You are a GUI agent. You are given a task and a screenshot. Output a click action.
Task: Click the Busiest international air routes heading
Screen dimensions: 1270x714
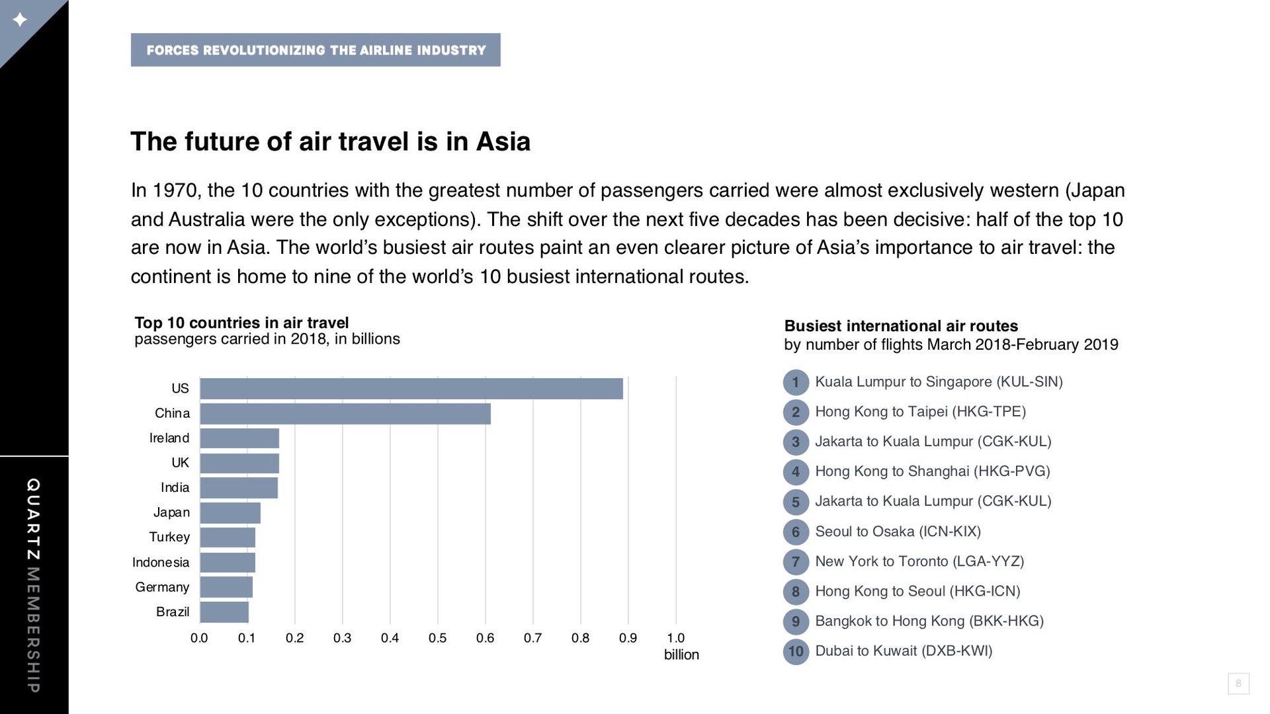[901, 326]
